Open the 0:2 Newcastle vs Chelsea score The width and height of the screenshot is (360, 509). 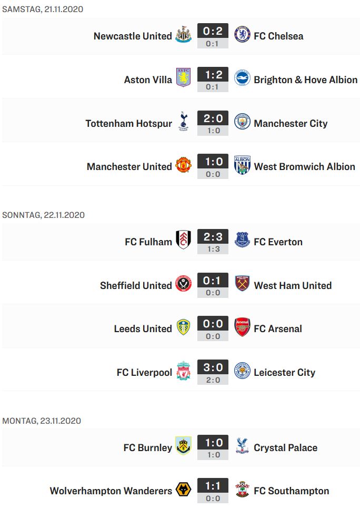coord(213,31)
